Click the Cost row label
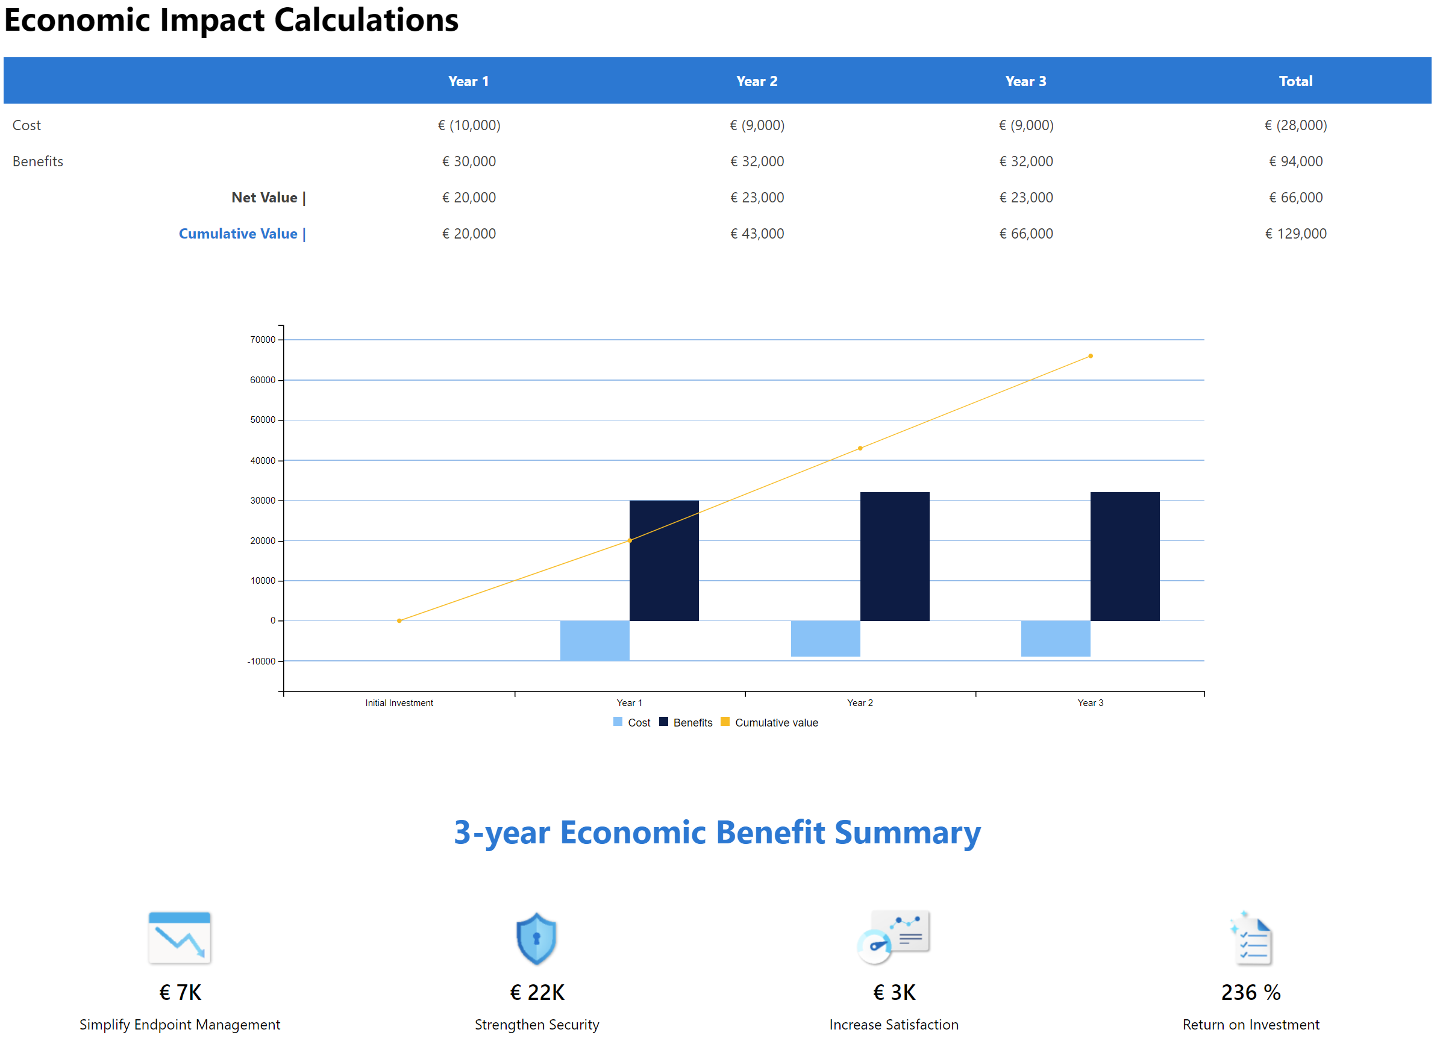The width and height of the screenshot is (1437, 1056). pyautogui.click(x=26, y=125)
